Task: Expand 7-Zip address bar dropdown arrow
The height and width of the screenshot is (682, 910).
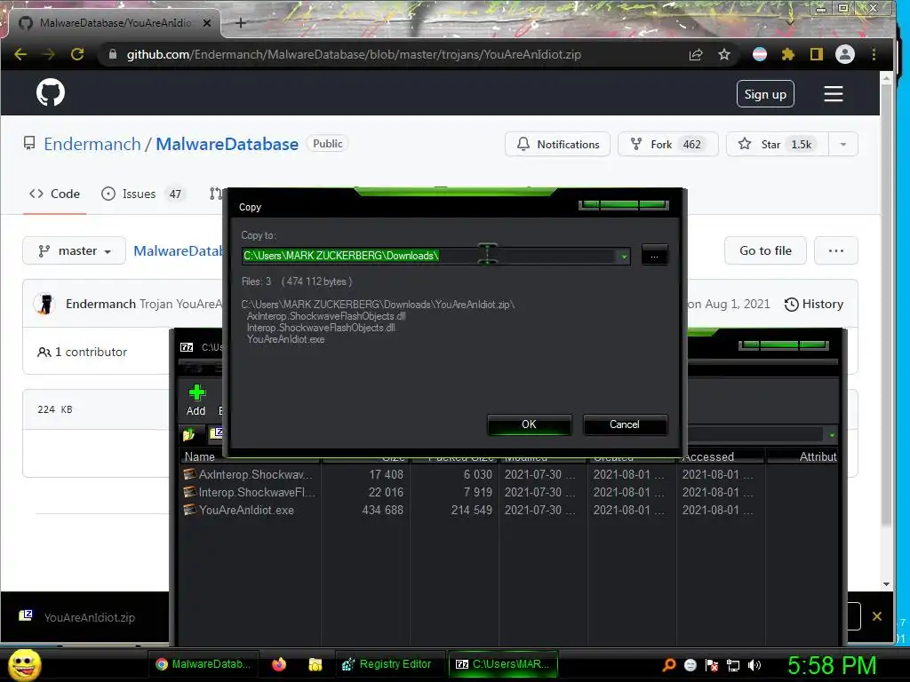Action: tap(832, 435)
